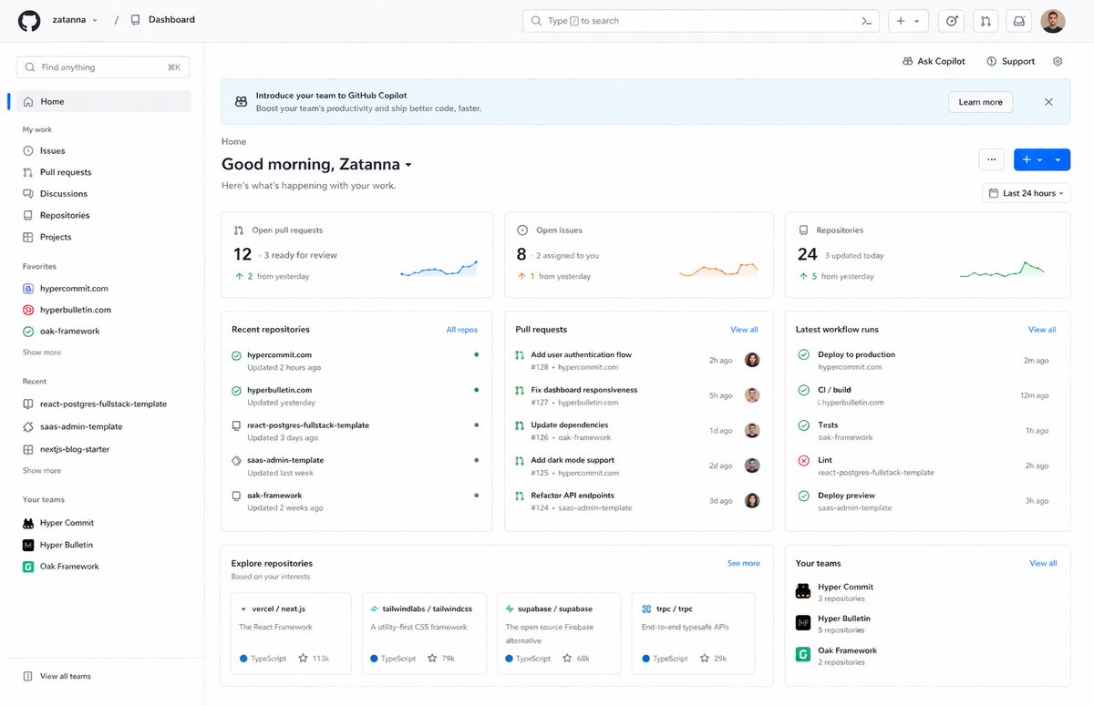Star the tailwindlabs / tailwindcss repository
Image resolution: width=1094 pixels, height=706 pixels.
pos(434,658)
